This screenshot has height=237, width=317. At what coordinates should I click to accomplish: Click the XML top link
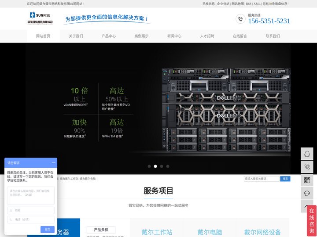257,4
